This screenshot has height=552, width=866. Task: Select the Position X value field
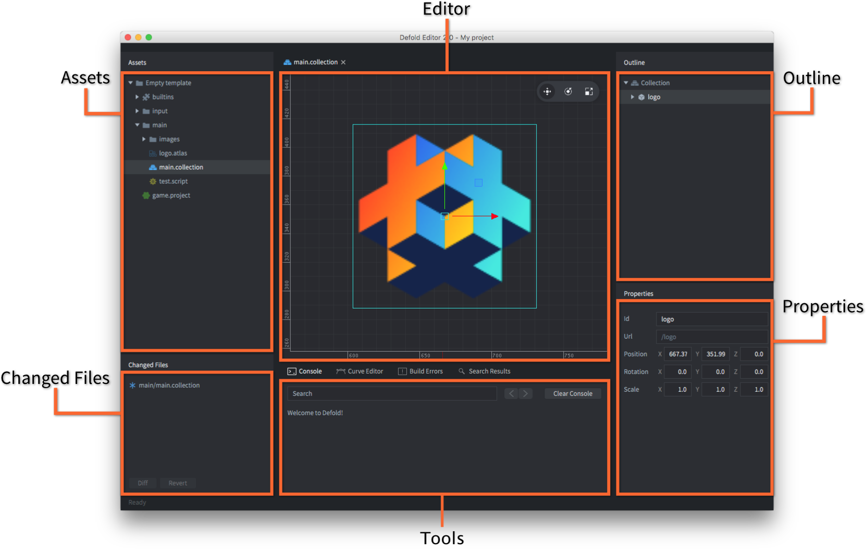(677, 354)
